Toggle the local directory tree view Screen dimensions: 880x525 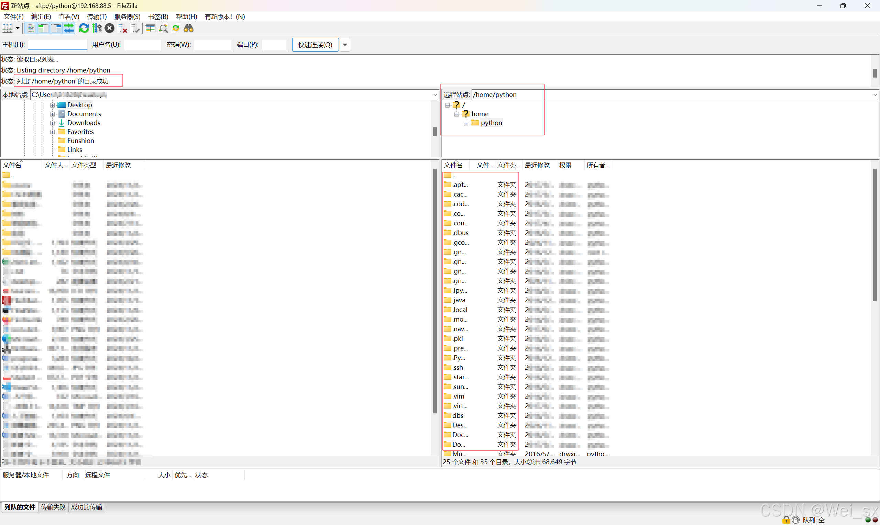43,28
